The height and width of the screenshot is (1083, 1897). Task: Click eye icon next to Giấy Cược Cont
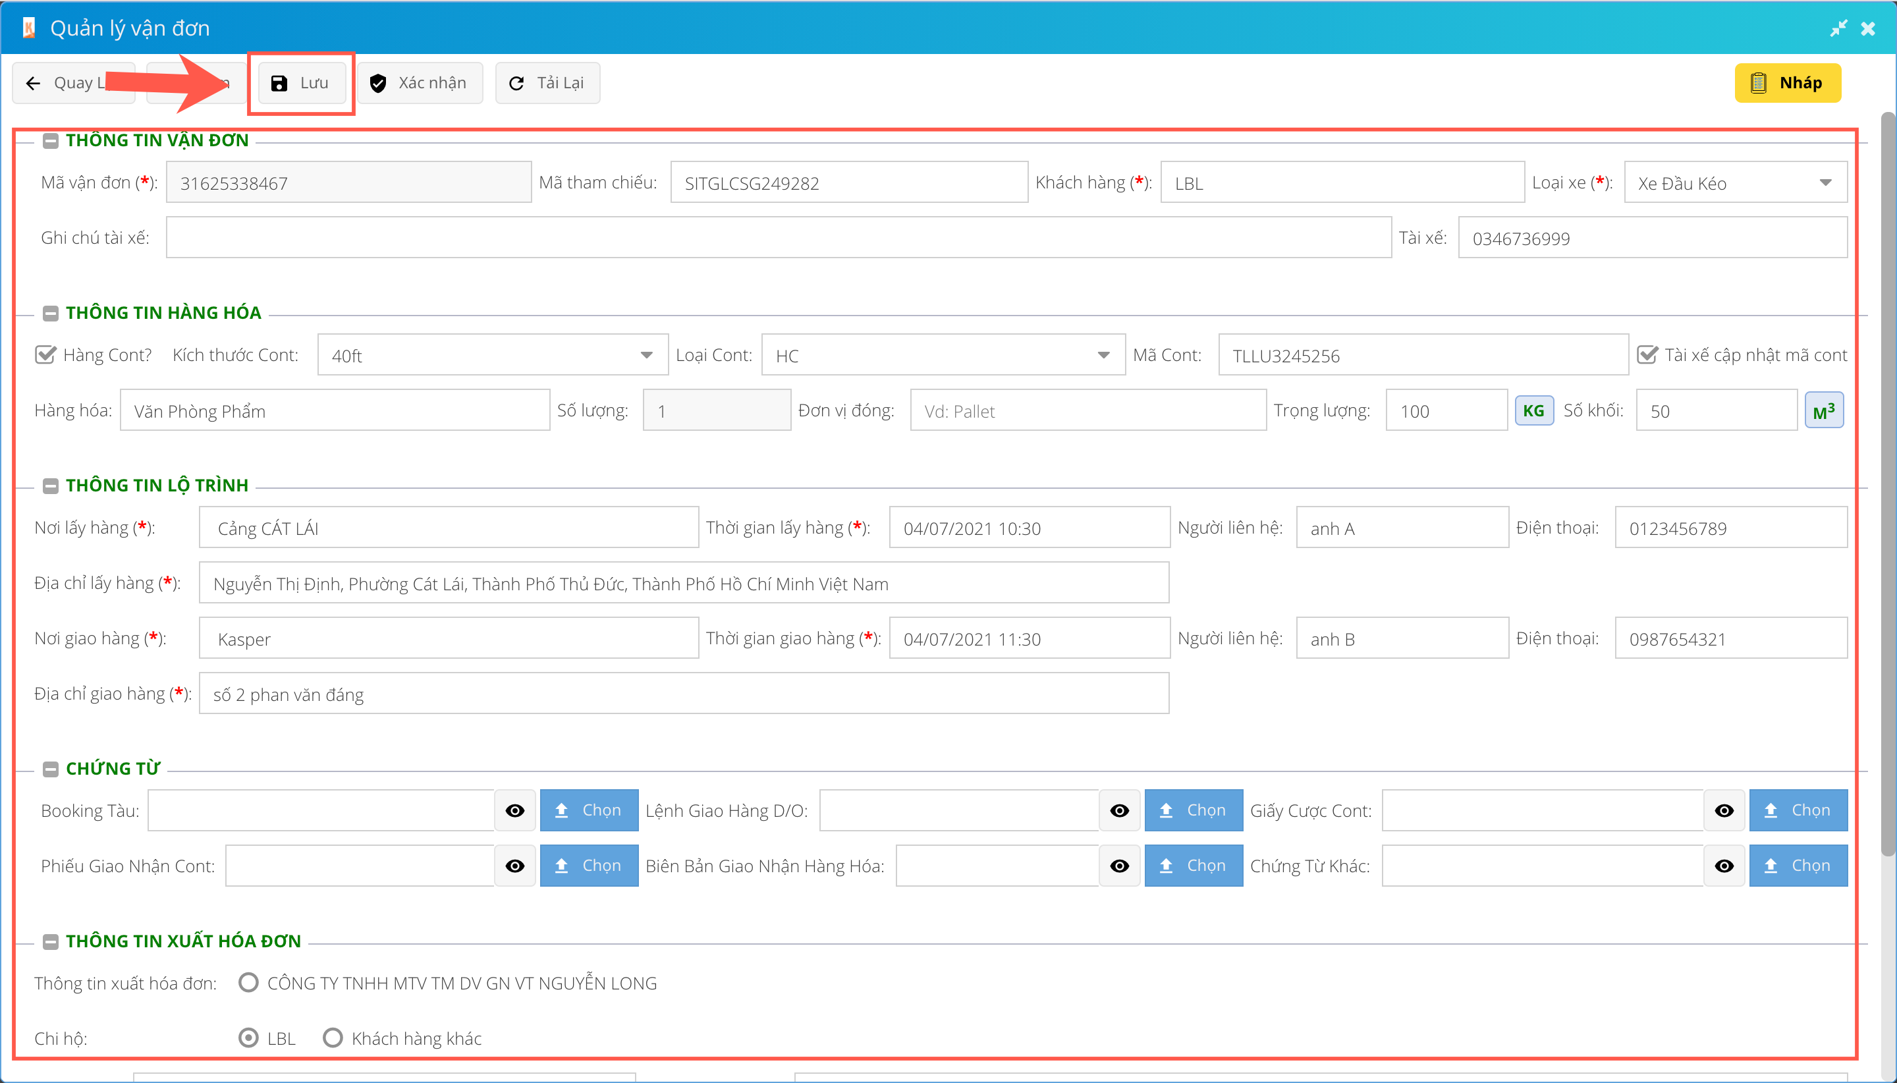coord(1724,810)
